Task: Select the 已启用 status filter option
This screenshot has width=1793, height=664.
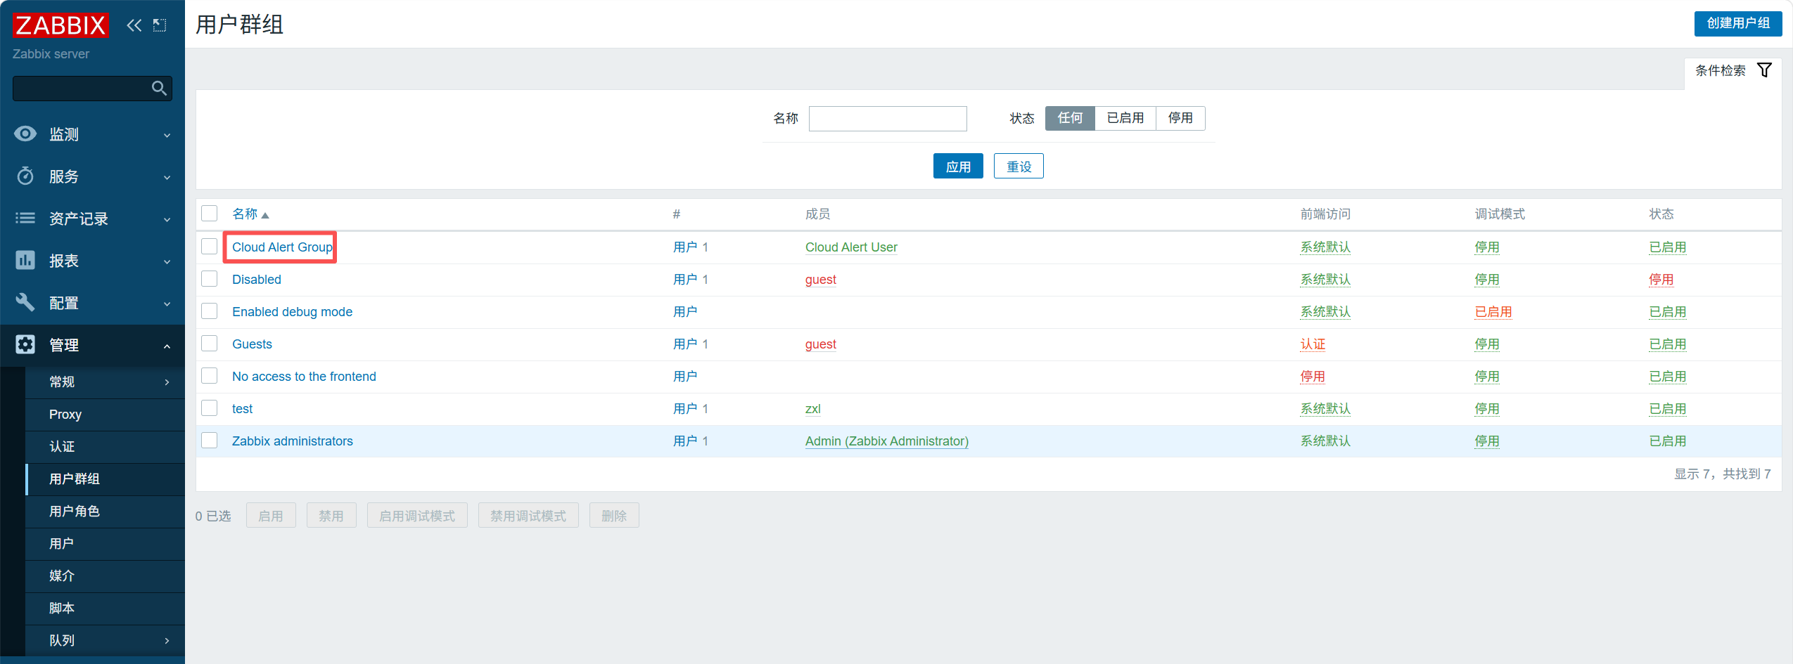Action: (1125, 118)
